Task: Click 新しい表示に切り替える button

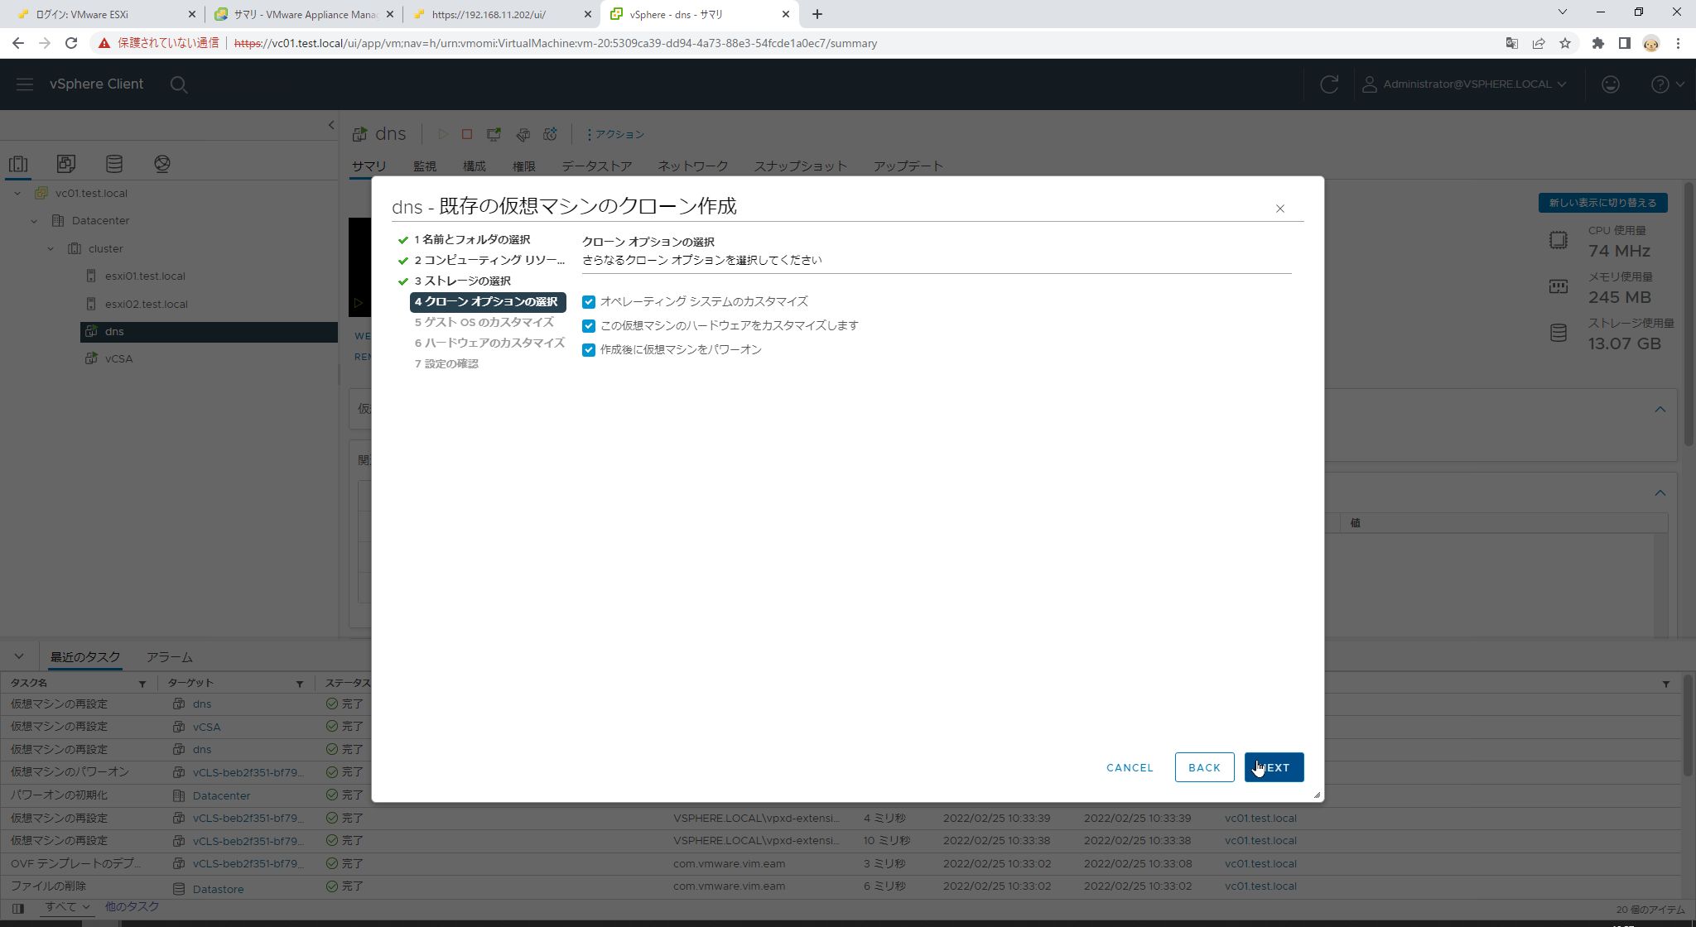Action: (x=1602, y=203)
